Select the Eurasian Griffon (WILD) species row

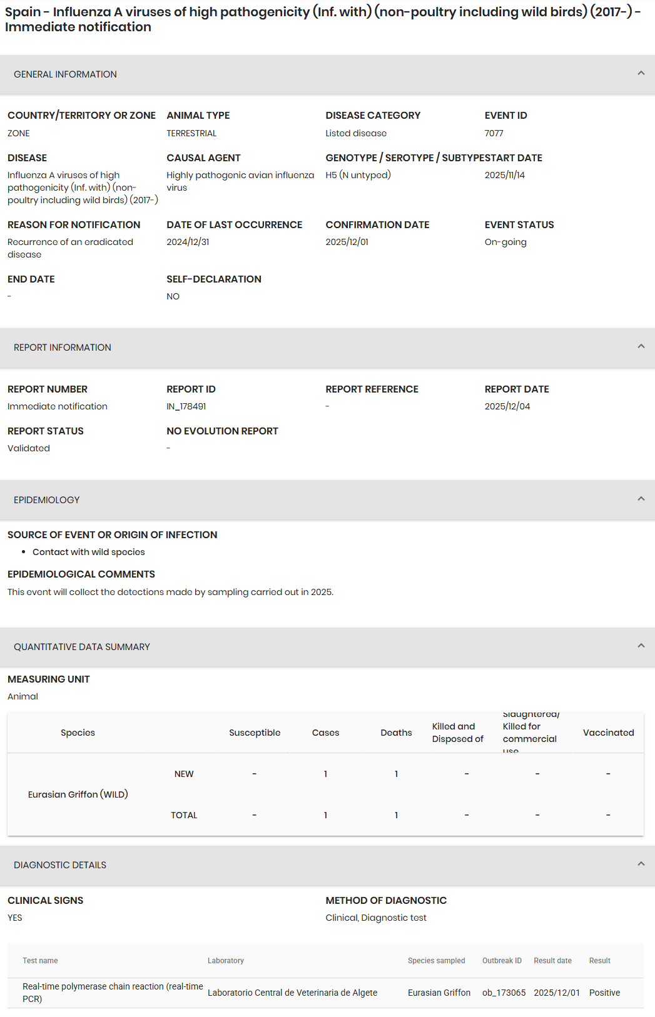tap(78, 794)
